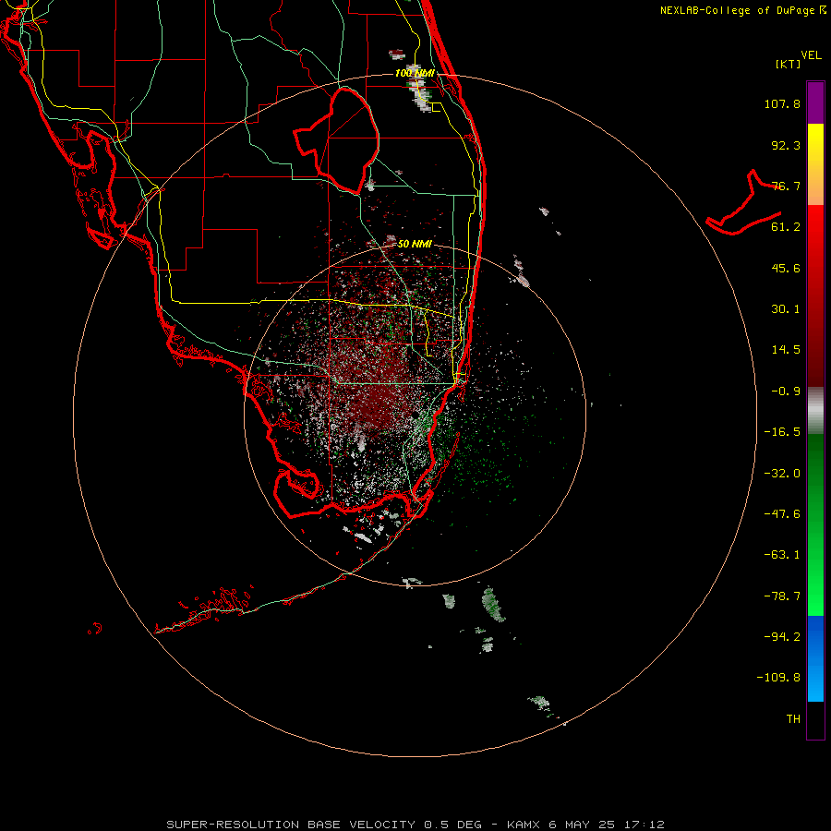
Task: Click the 76.7 legend value
Action: 786,186
